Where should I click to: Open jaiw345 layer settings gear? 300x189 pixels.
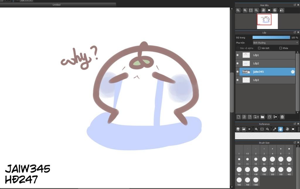pos(293,72)
